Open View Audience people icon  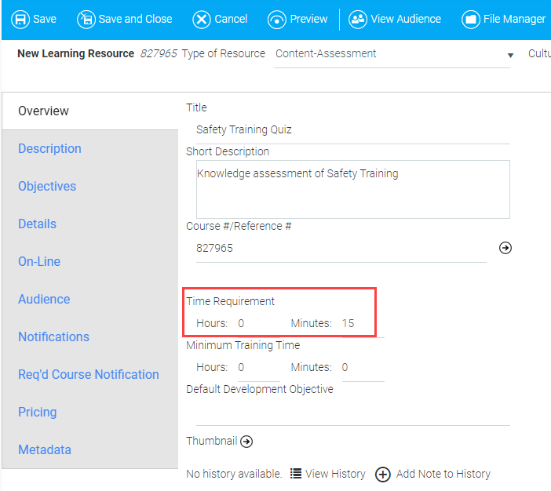(x=357, y=20)
